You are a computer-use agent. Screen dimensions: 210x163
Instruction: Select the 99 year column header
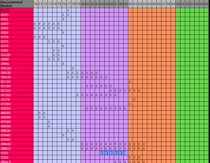tap(173, 4)
